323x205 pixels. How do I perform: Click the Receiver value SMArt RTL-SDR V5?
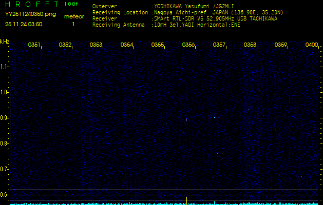216,19
